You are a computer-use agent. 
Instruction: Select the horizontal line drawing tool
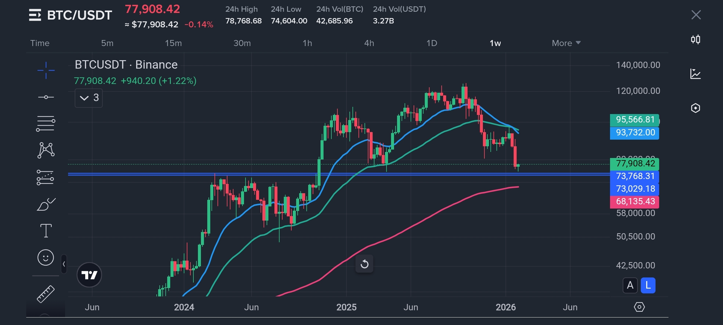pyautogui.click(x=46, y=97)
